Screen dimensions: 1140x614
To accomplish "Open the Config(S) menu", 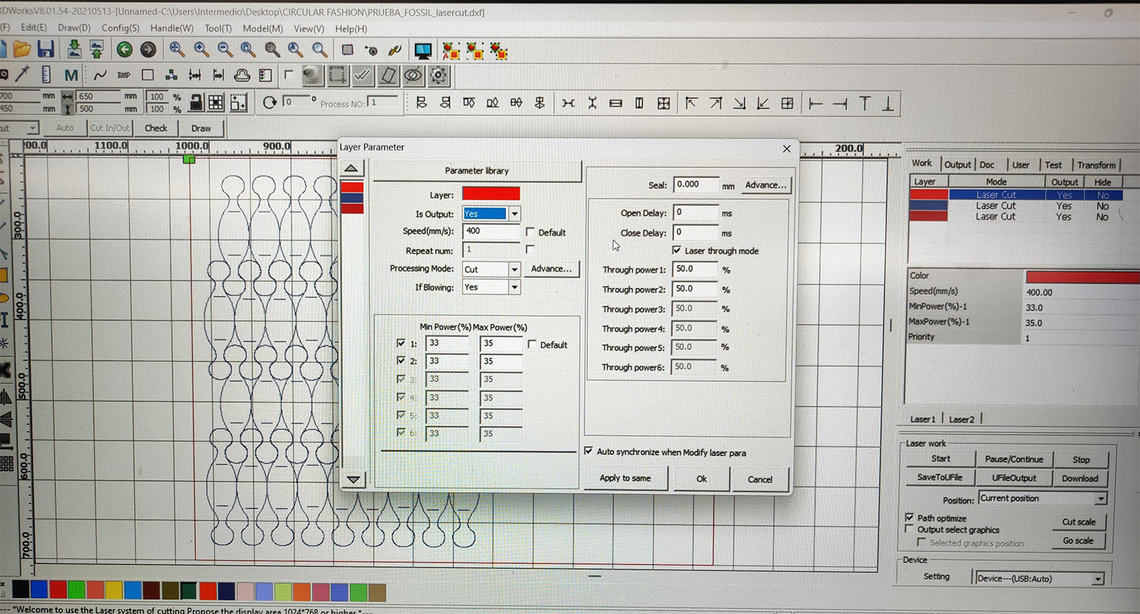I will pos(120,28).
